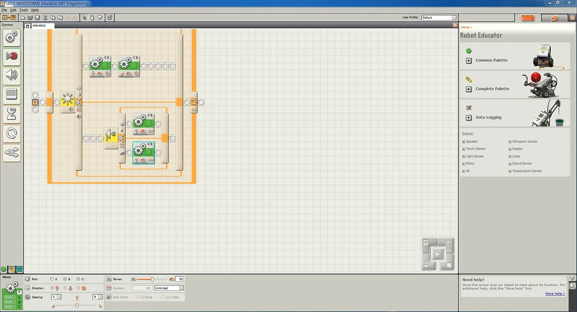Click the Power value field showing 50
The width and height of the screenshot is (577, 312).
(x=179, y=279)
